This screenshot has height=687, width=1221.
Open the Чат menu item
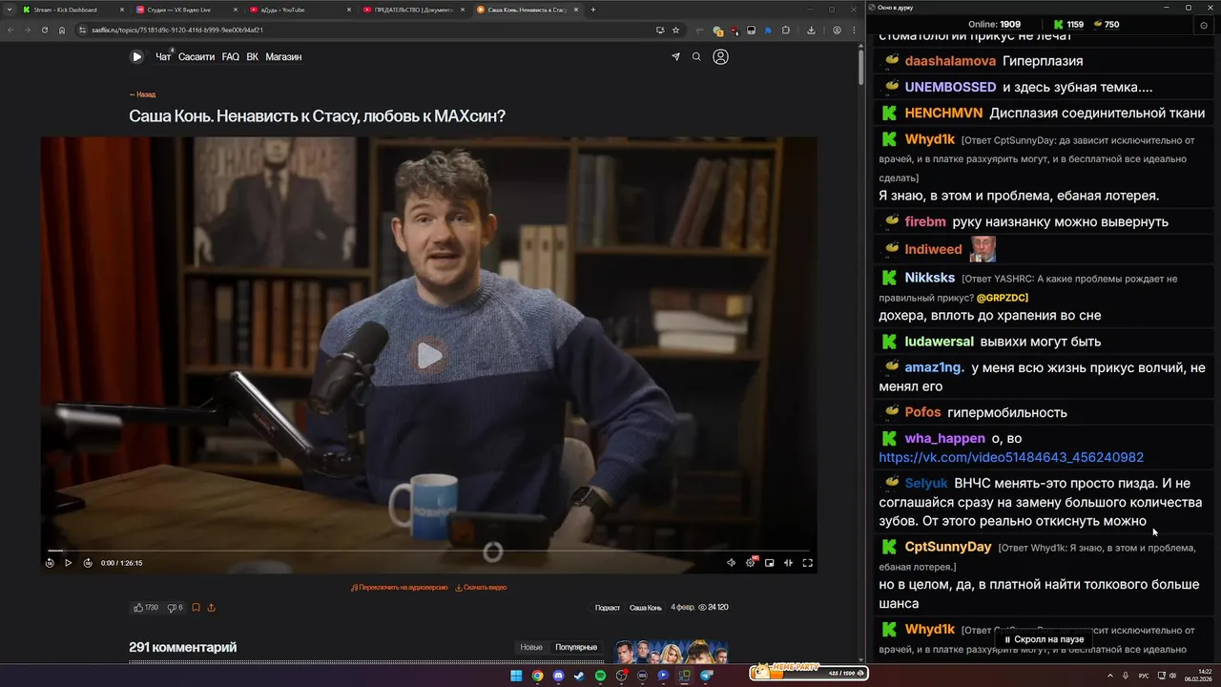[x=163, y=57]
